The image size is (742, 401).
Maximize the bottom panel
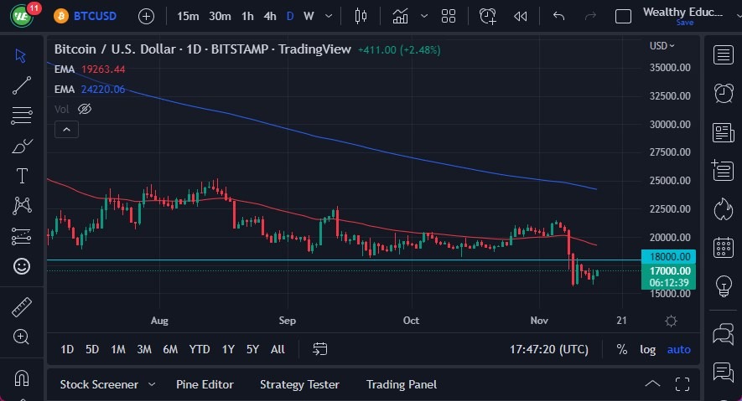(682, 384)
